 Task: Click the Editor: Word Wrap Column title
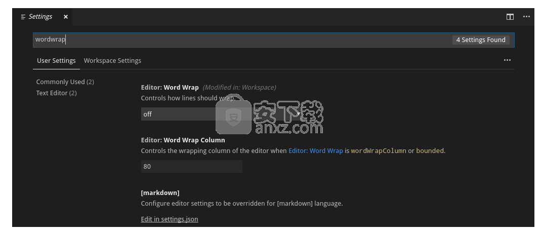[x=183, y=140]
